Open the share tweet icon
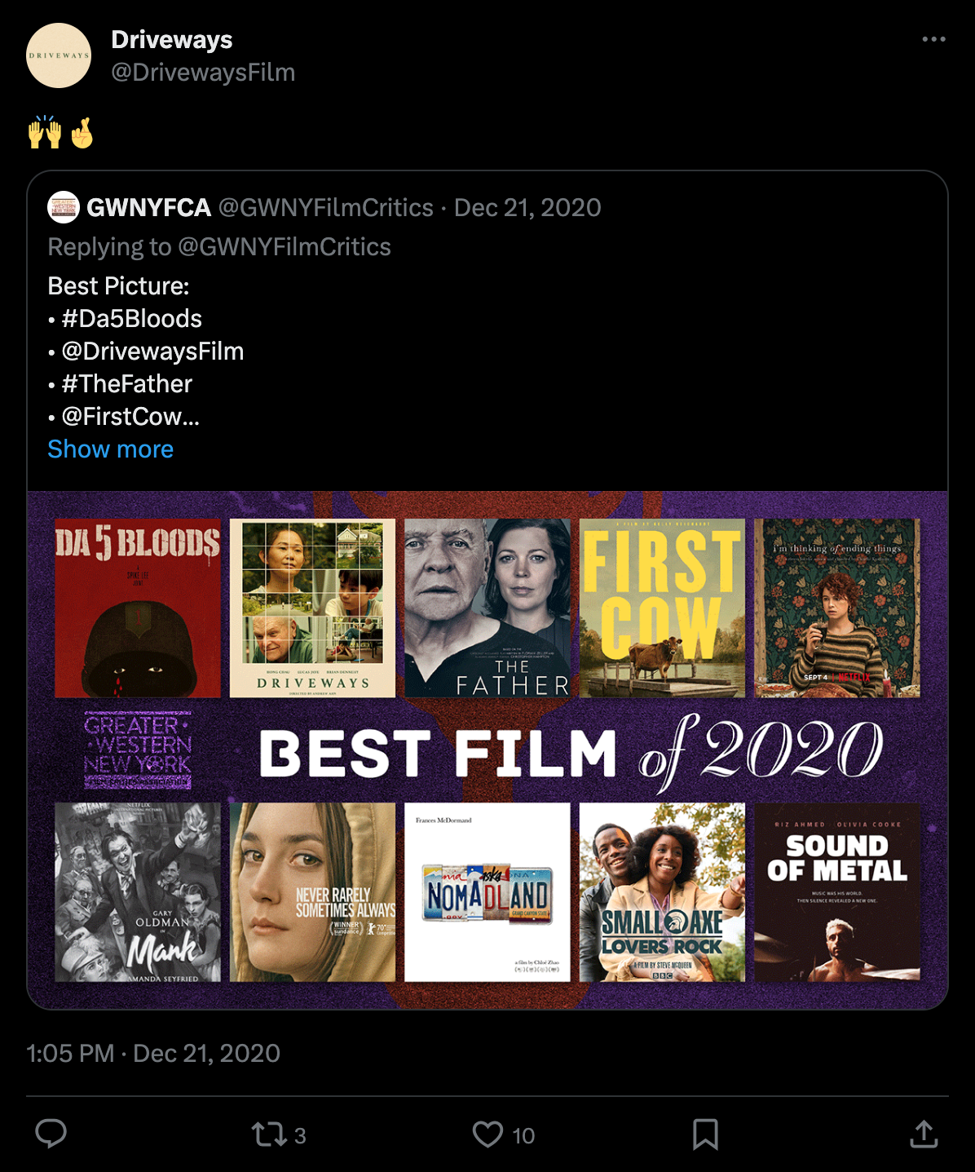This screenshot has height=1172, width=975. point(924,1134)
